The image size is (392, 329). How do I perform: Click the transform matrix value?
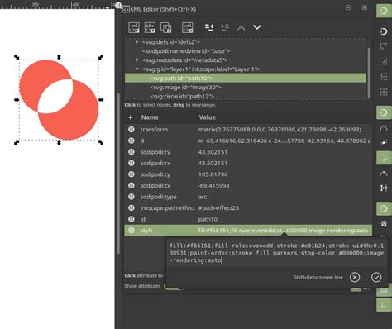(280, 130)
